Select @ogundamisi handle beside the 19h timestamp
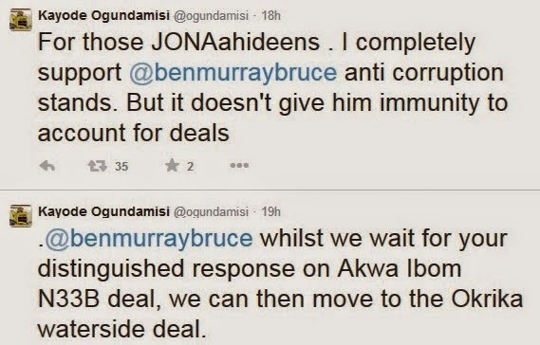The width and height of the screenshot is (540, 345). (x=211, y=212)
